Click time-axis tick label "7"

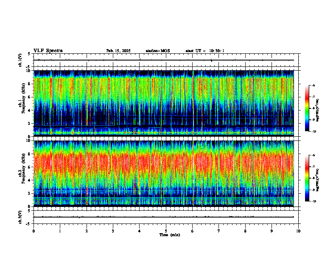[x=219, y=231]
